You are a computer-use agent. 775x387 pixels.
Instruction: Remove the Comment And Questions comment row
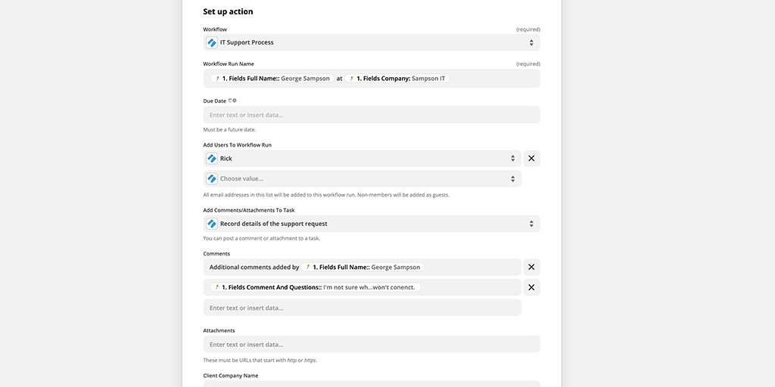pyautogui.click(x=531, y=288)
